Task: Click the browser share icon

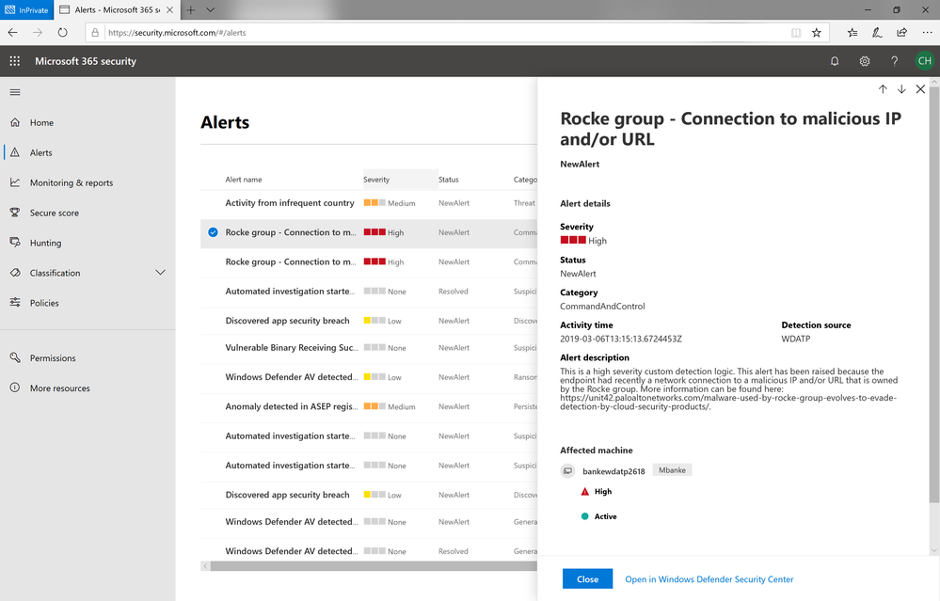Action: pos(901,32)
